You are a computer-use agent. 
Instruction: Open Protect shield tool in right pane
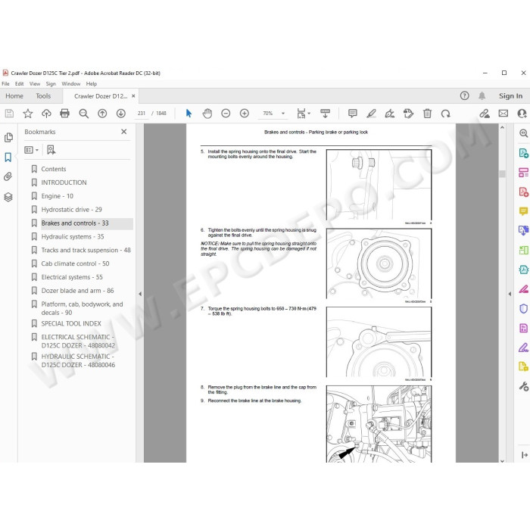[x=523, y=309]
